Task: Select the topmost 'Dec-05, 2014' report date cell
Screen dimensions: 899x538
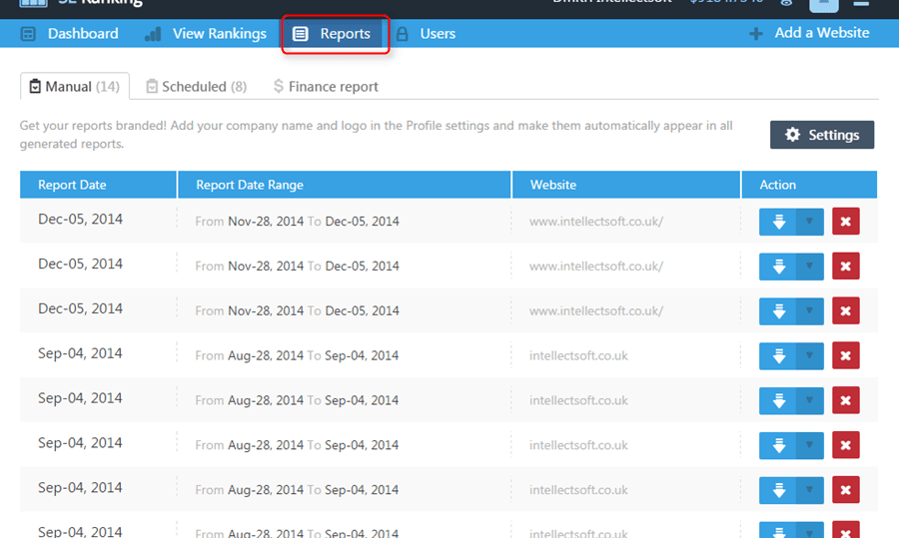Action: tap(80, 219)
